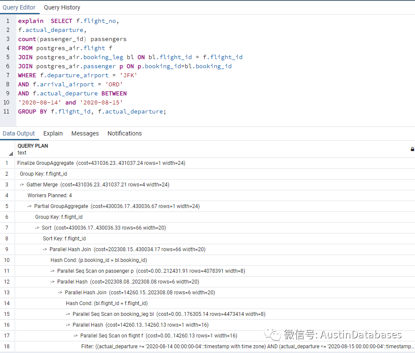Screen dimensions: 415x353
Task: Open the Notifications tab
Action: click(125, 133)
